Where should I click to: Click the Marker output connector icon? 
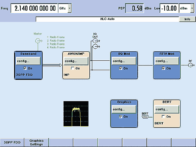(38, 41)
